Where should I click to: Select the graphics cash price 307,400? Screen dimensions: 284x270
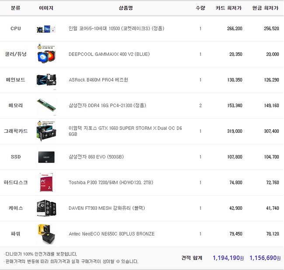coord(271,131)
